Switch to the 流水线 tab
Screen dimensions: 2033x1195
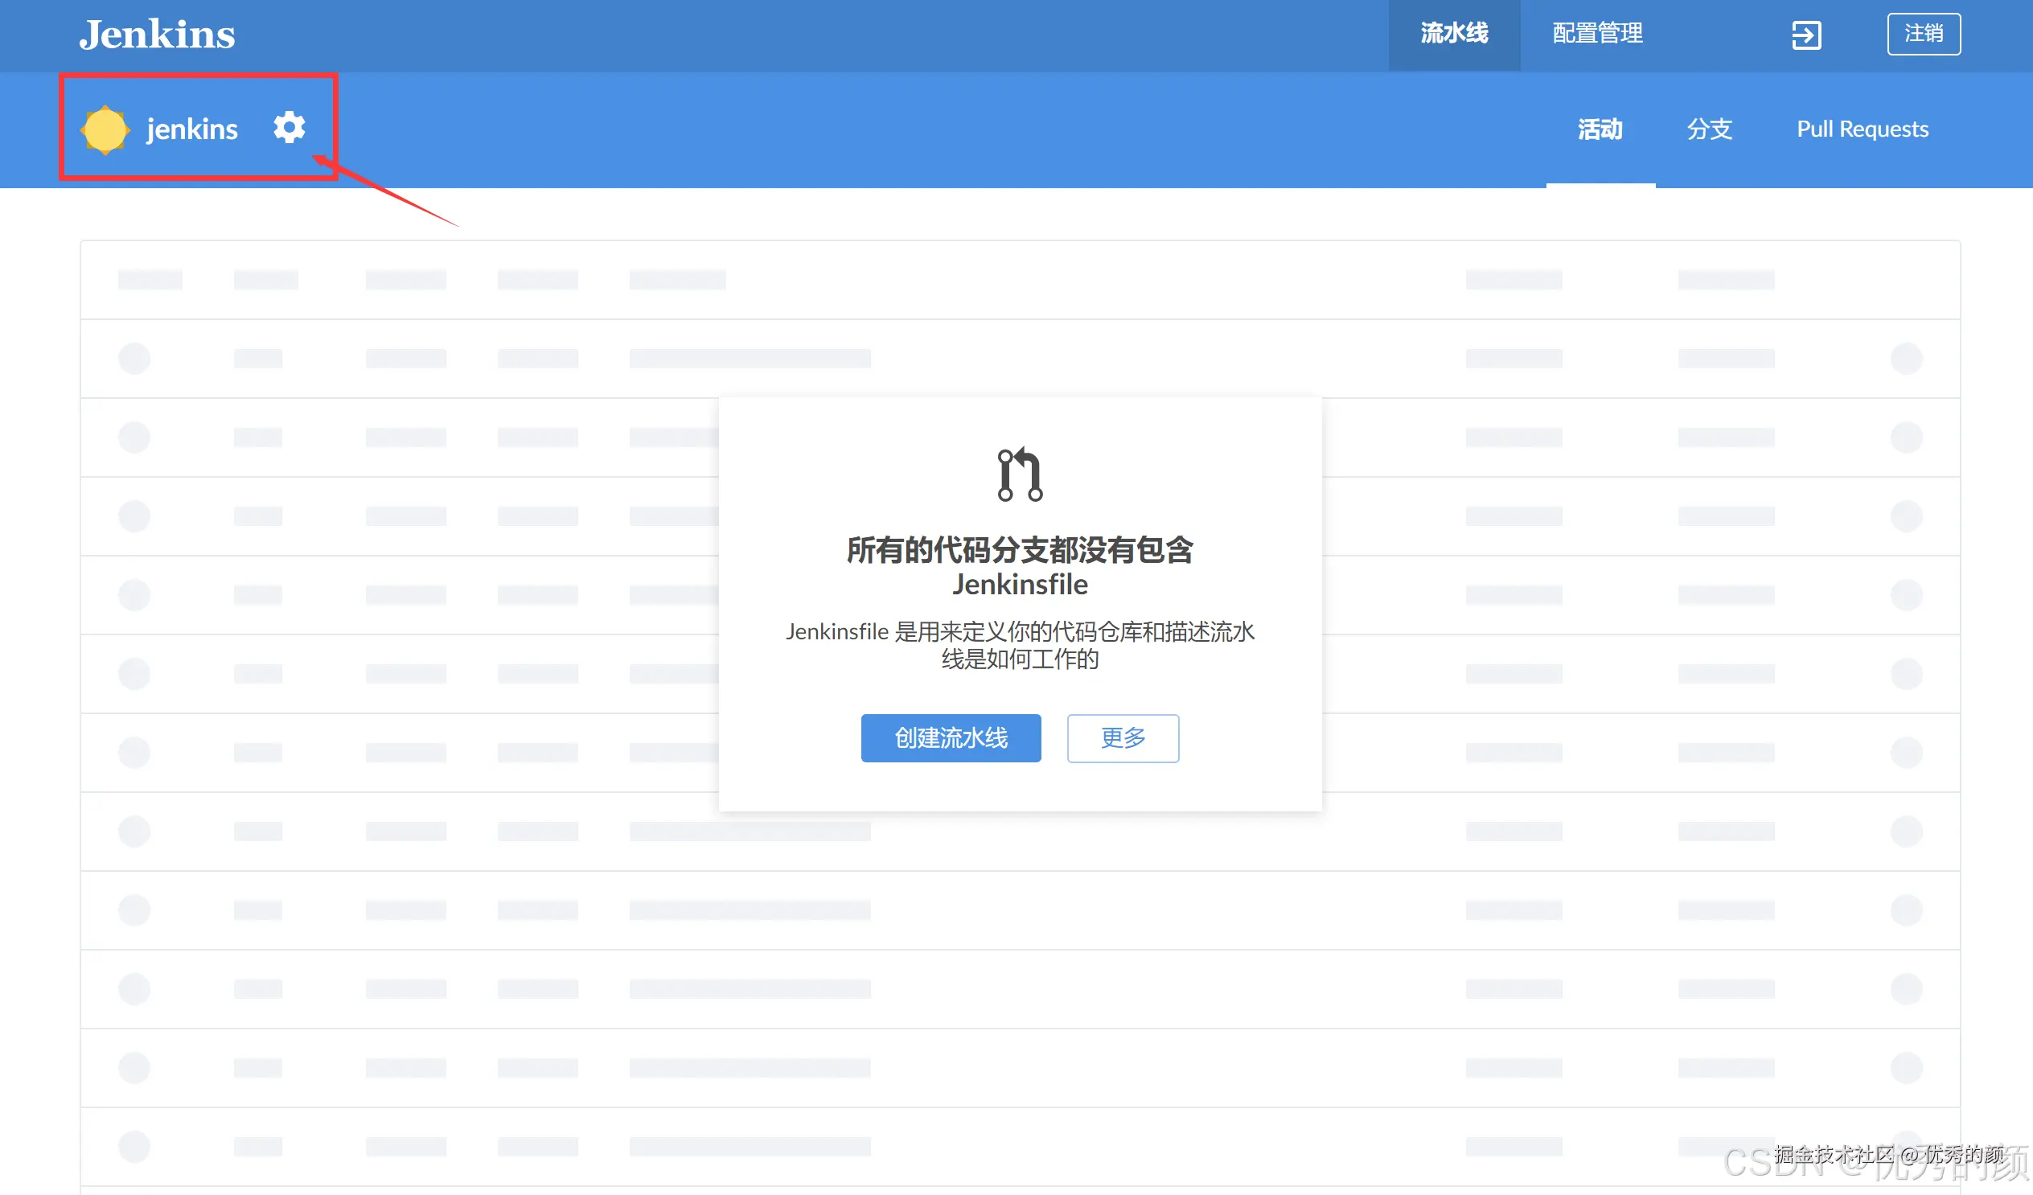1453,34
